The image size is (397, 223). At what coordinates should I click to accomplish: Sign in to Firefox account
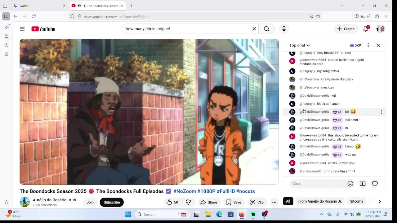362,16
